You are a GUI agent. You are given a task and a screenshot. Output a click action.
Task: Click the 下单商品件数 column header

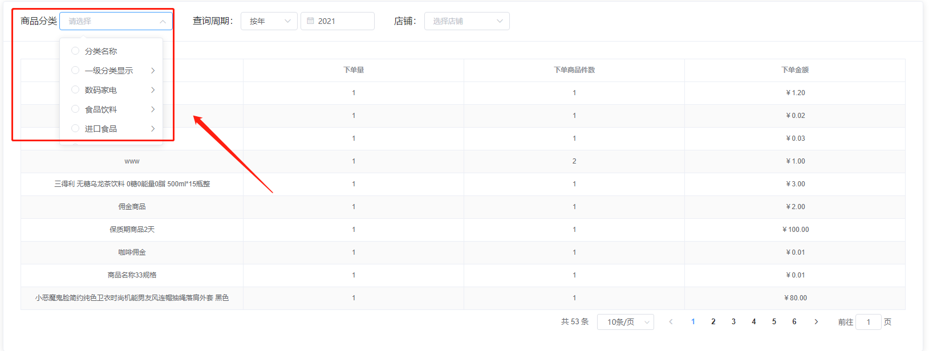pos(574,70)
